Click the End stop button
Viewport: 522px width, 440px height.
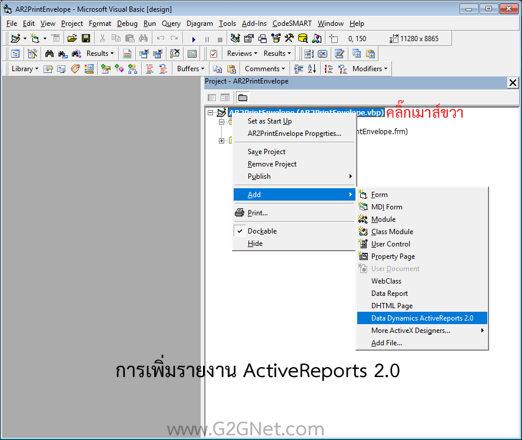pyautogui.click(x=220, y=39)
